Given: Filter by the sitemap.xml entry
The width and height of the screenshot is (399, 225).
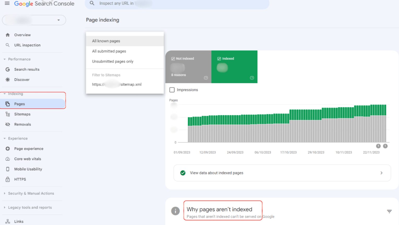Looking at the screenshot, I should [125, 84].
